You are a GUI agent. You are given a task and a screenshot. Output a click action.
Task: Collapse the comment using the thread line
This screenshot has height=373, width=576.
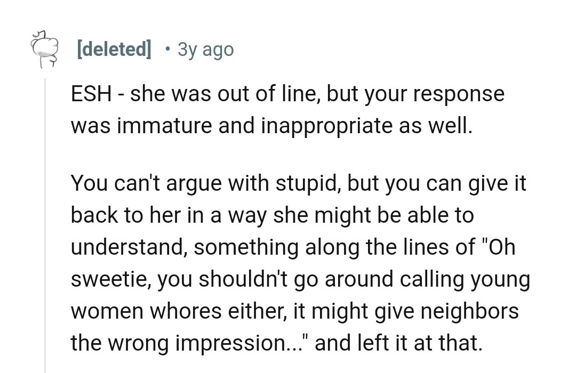45,224
